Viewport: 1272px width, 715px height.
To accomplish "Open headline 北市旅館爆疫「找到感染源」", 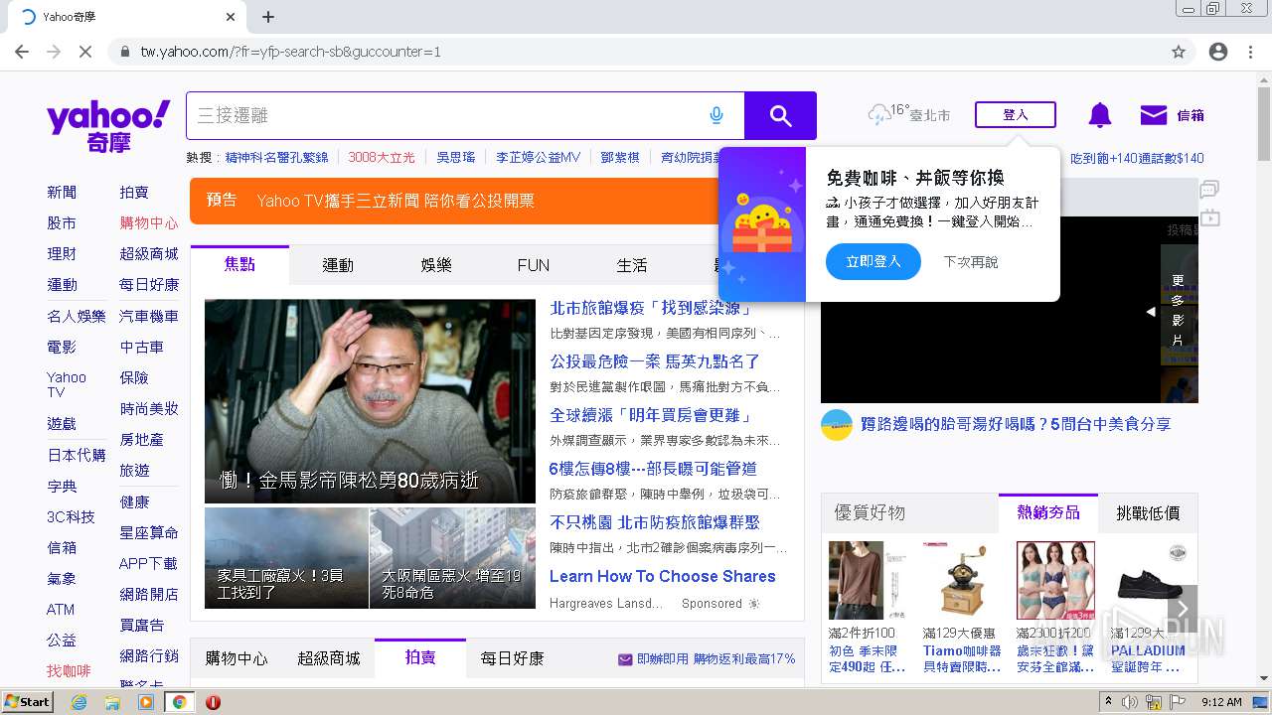I will click(x=650, y=309).
